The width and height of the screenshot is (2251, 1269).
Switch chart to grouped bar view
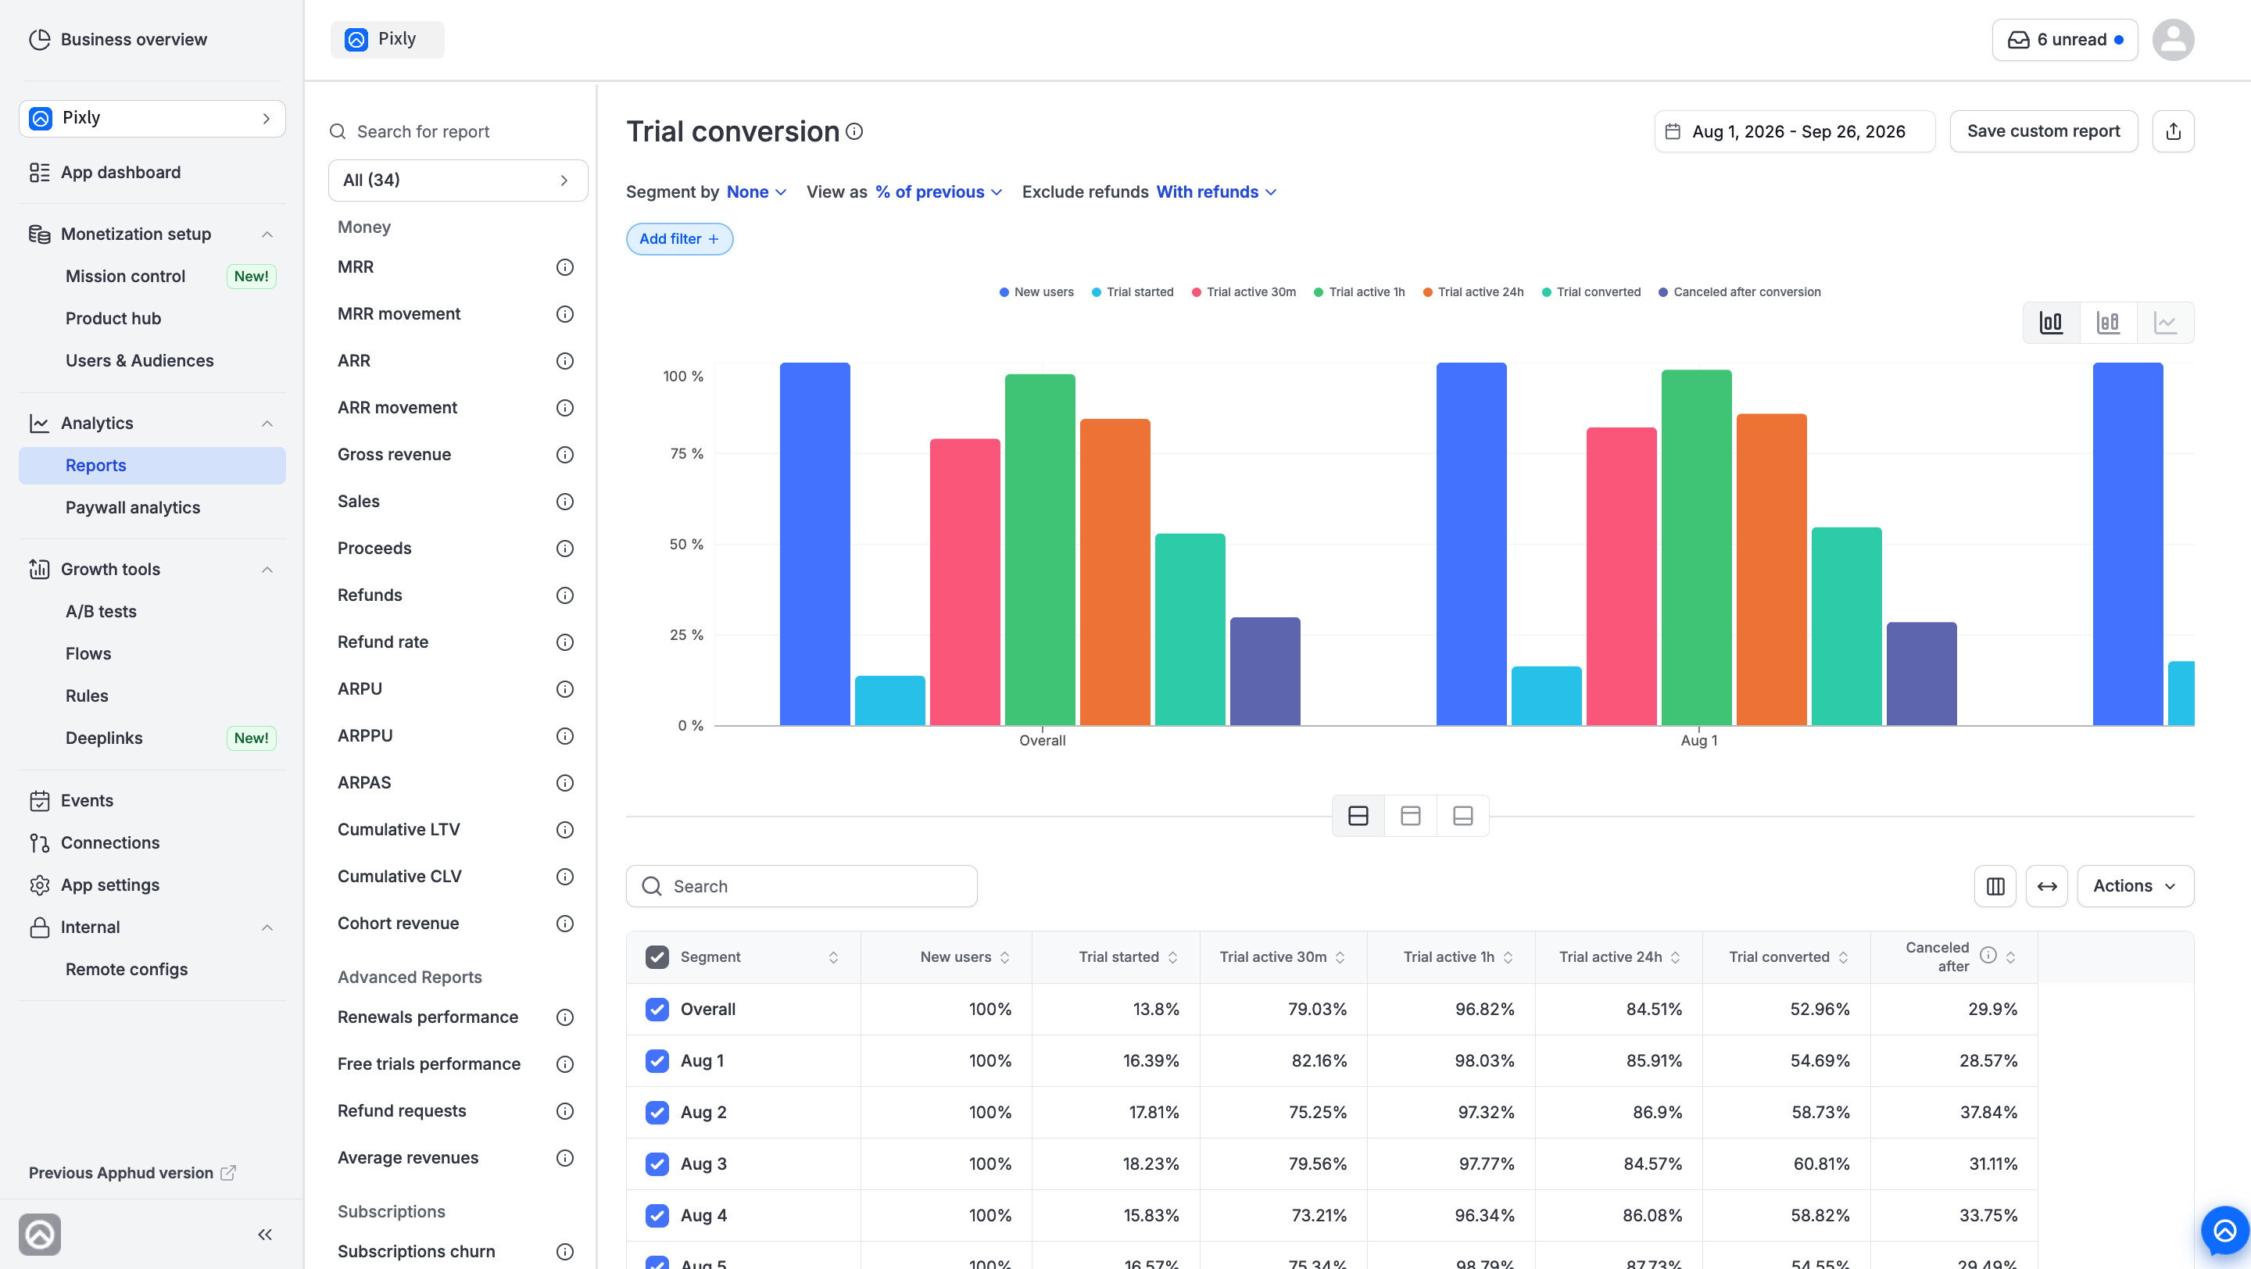click(2051, 322)
